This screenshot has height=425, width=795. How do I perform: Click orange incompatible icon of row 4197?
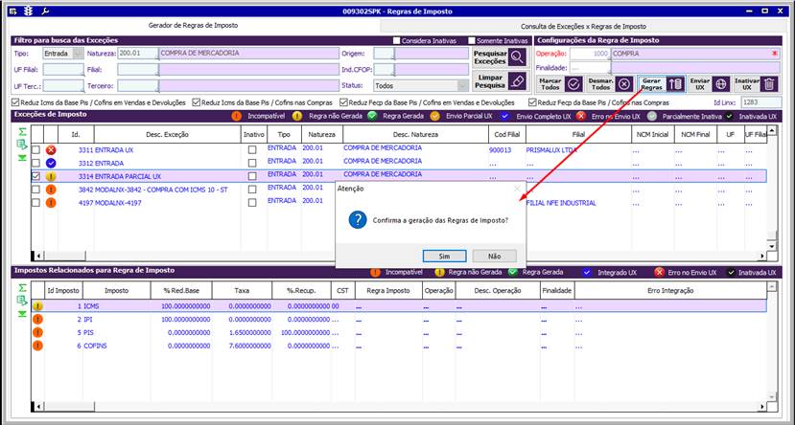(51, 203)
